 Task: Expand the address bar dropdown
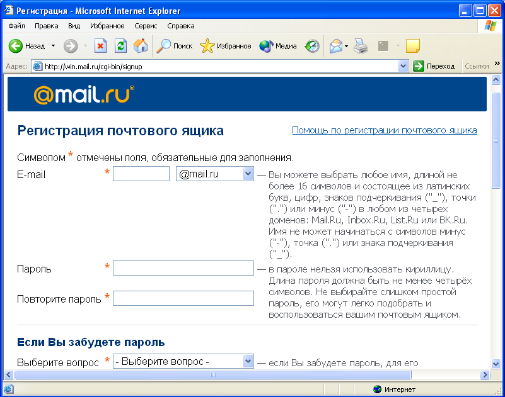coord(403,66)
